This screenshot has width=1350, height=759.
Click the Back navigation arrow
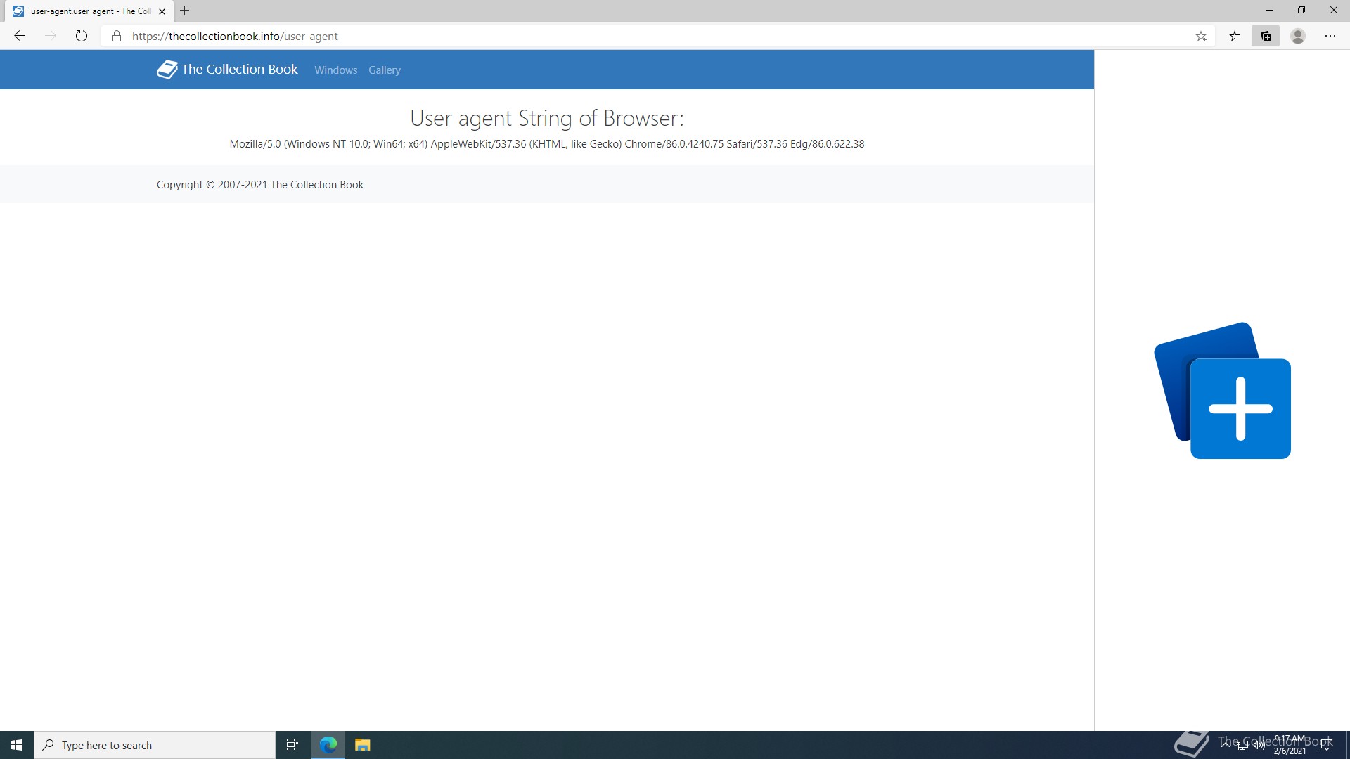coord(20,36)
